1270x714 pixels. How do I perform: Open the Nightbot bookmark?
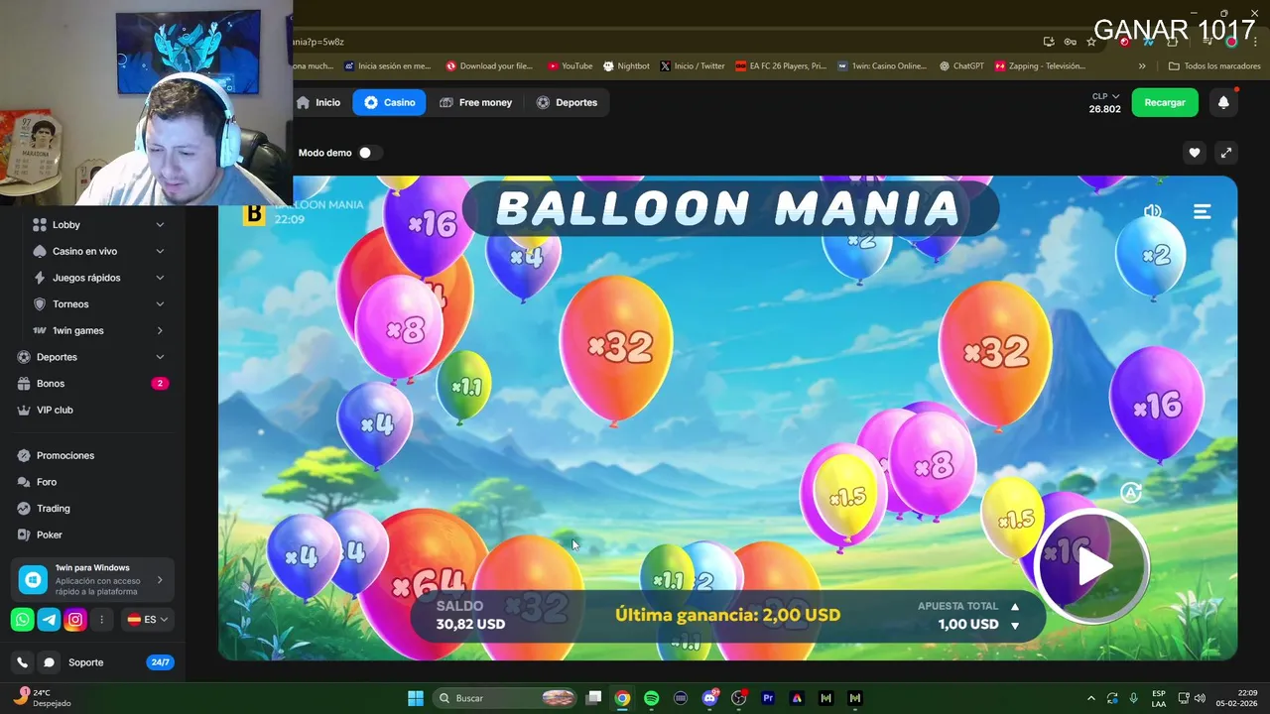click(x=626, y=66)
